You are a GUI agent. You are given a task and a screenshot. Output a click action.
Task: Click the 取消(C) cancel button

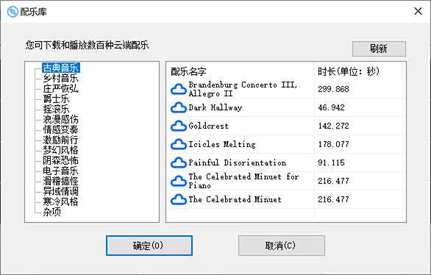click(x=282, y=246)
